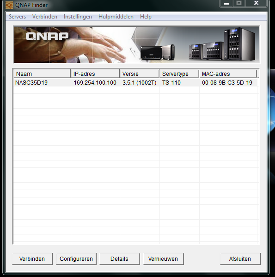
Task: Sort the list by Versie column
Action: pos(139,74)
